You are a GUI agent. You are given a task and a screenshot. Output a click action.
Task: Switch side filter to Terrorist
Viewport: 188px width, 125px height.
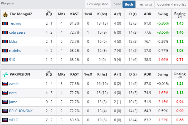(145, 4)
